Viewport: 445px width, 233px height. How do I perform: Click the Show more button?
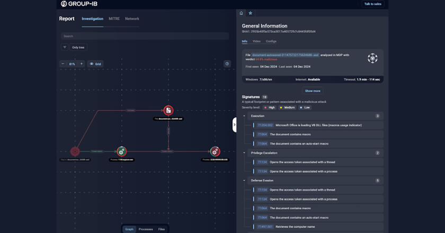tap(313, 91)
